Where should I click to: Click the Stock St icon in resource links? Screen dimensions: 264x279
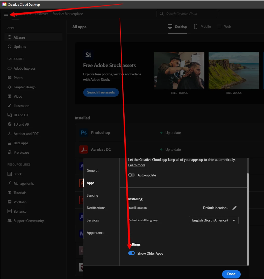[9, 174]
